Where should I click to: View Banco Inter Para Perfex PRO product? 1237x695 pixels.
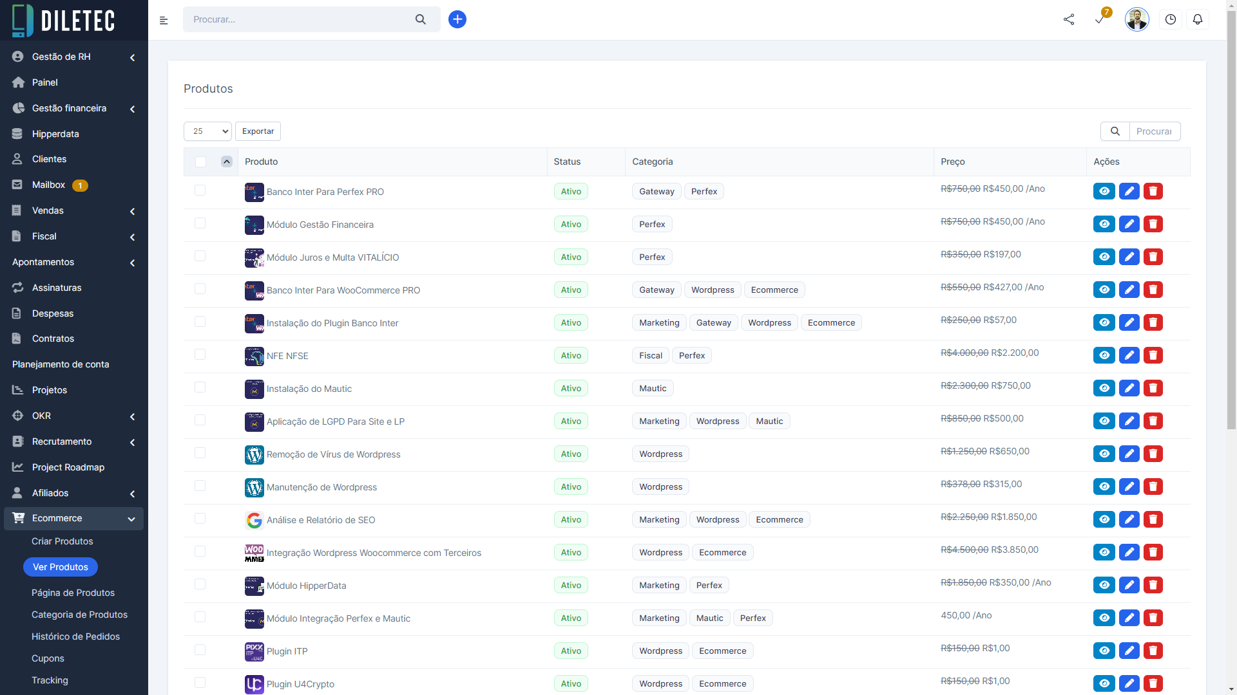(1104, 191)
